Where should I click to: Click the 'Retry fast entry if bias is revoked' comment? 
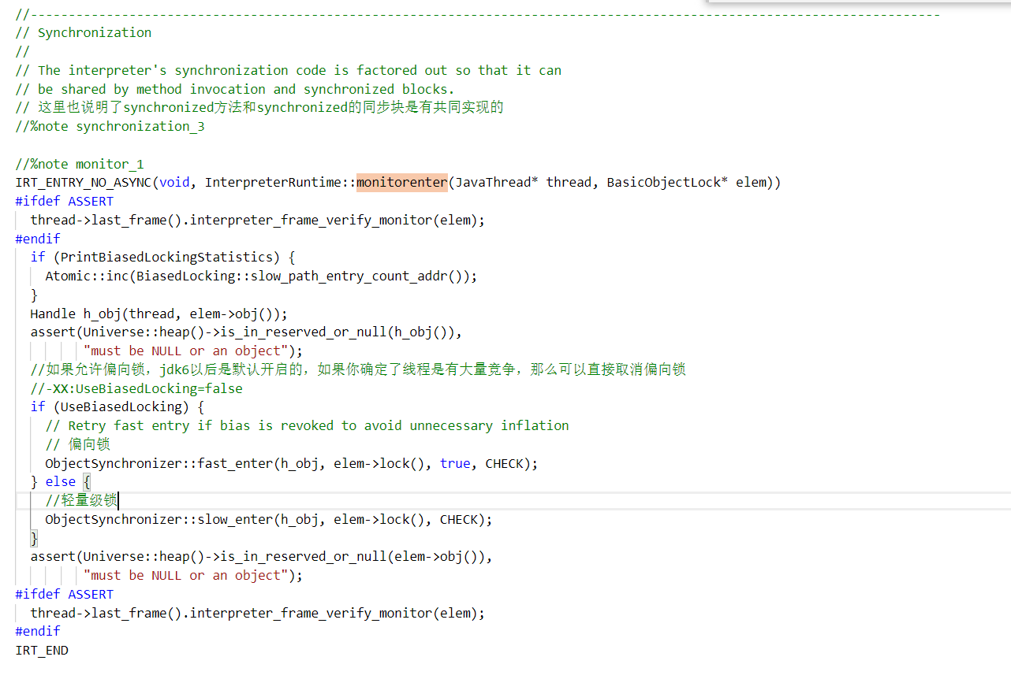[307, 426]
